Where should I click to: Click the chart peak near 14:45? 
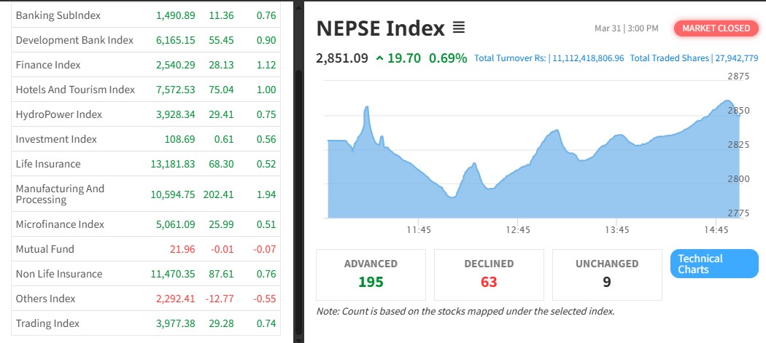[x=727, y=101]
